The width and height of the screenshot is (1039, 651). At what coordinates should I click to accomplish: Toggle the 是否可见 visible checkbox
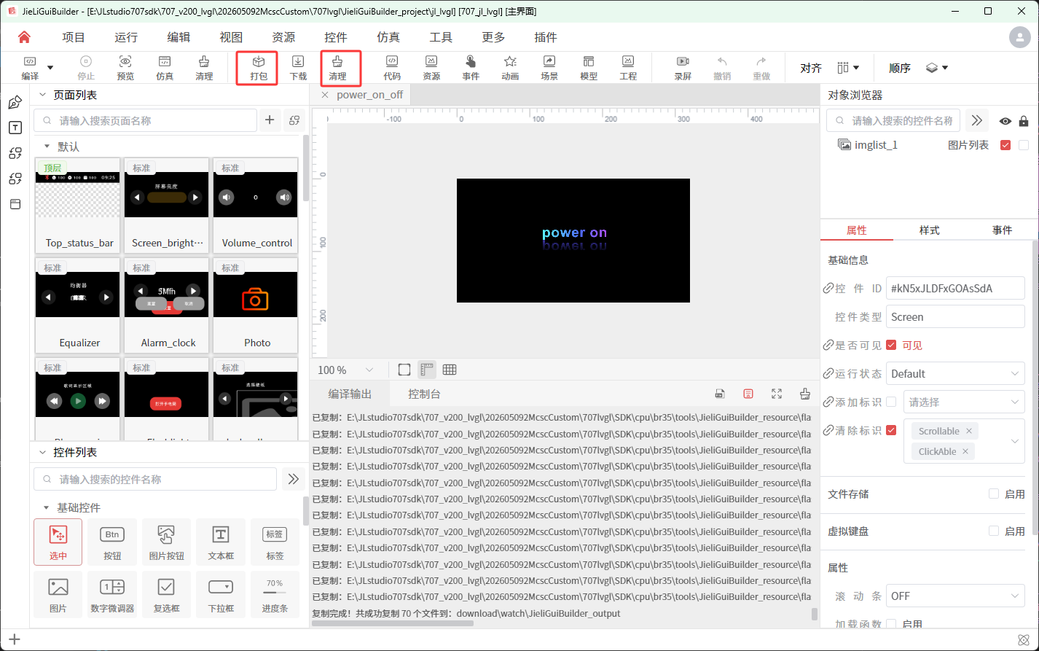pyautogui.click(x=891, y=345)
